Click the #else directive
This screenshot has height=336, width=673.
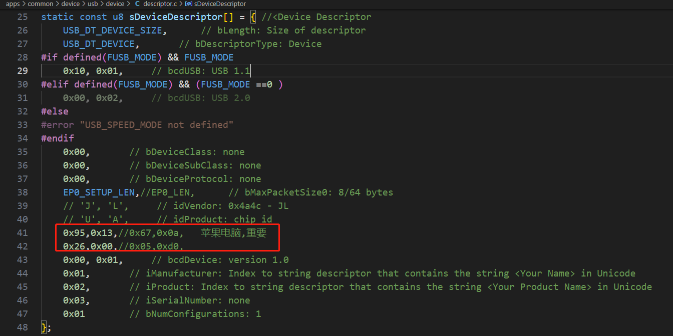click(55, 111)
